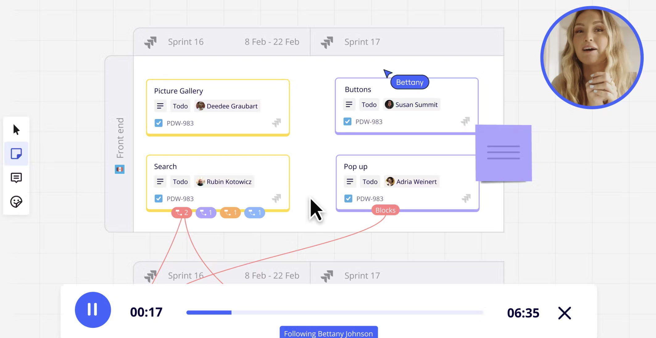Uncheck PDW-983 checkbox on Picture Gallery card
The width and height of the screenshot is (656, 338).
pyautogui.click(x=159, y=123)
